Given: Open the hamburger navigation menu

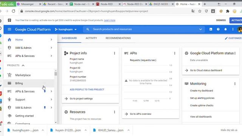Looking at the screenshot, I should 9,29.
